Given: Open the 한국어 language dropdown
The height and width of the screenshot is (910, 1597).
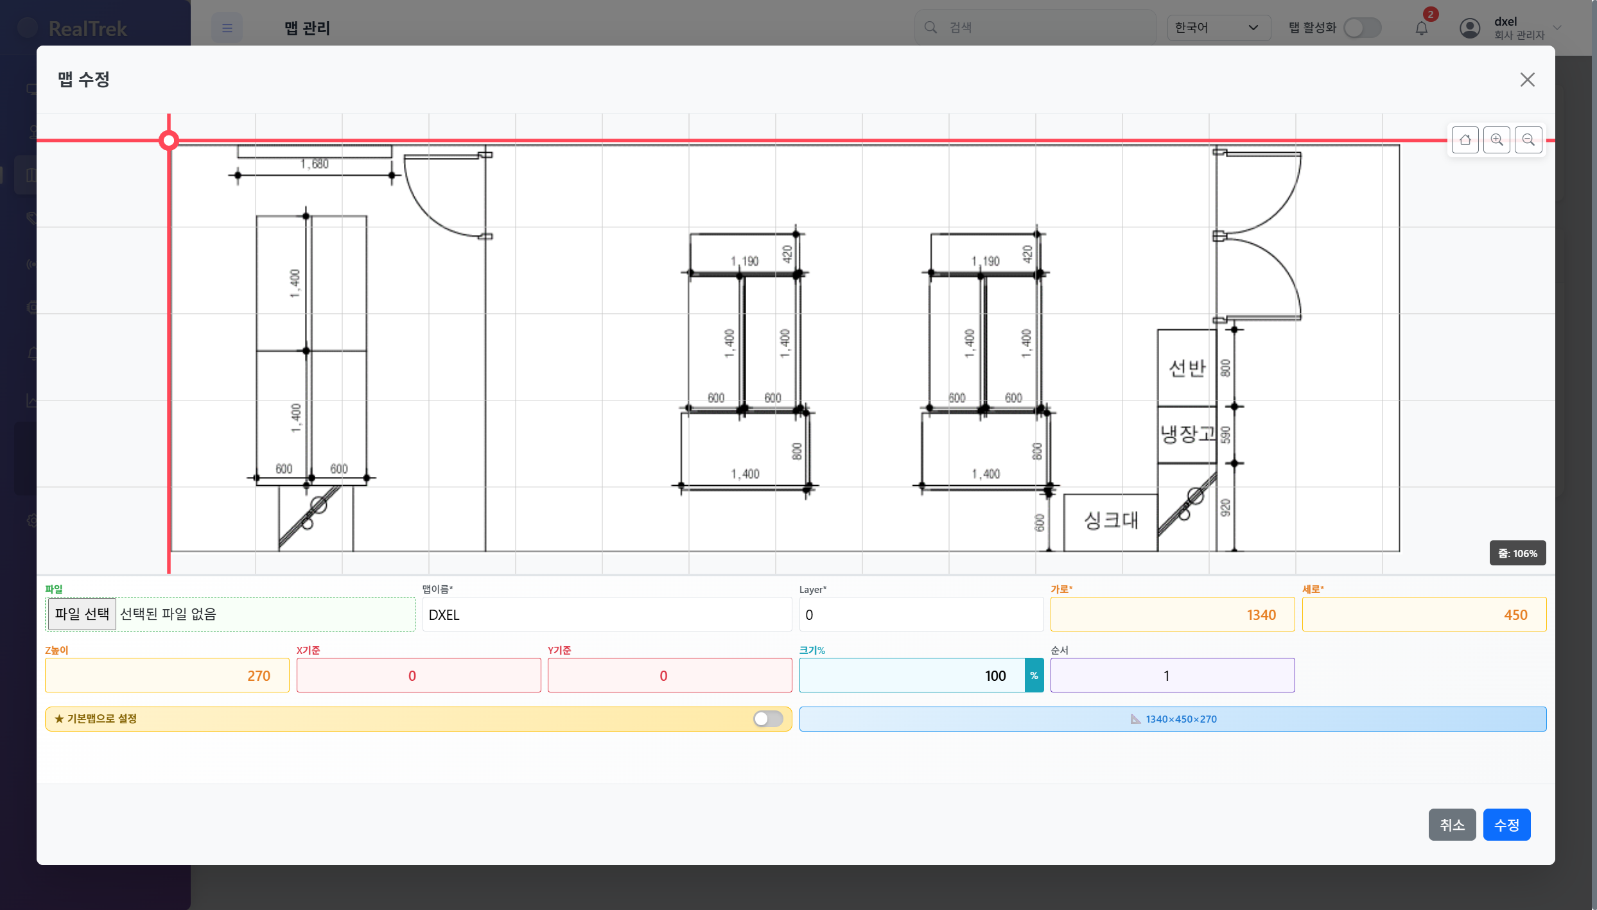Looking at the screenshot, I should click(x=1217, y=28).
